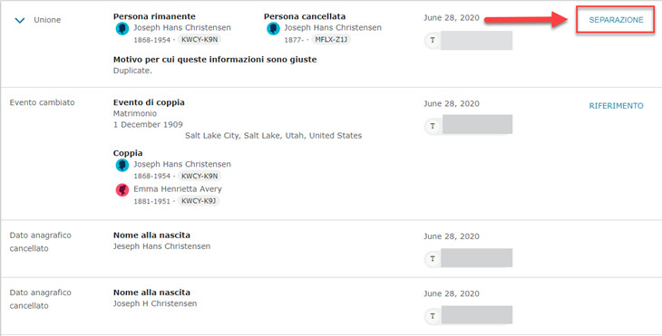Click contributor T icon in Unione row
This screenshot has height=336, width=662.
click(x=433, y=41)
